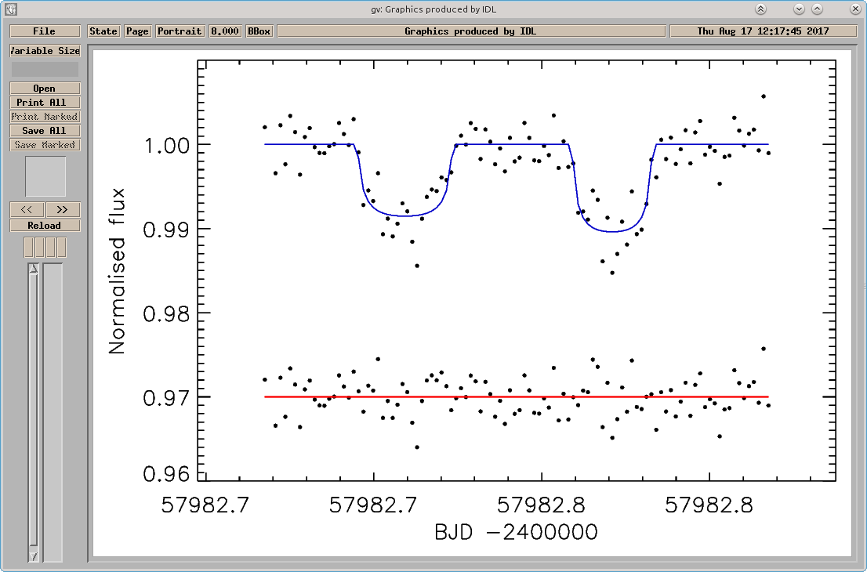Click the Open button
Viewport: 867px width, 572px height.
pyautogui.click(x=45, y=89)
